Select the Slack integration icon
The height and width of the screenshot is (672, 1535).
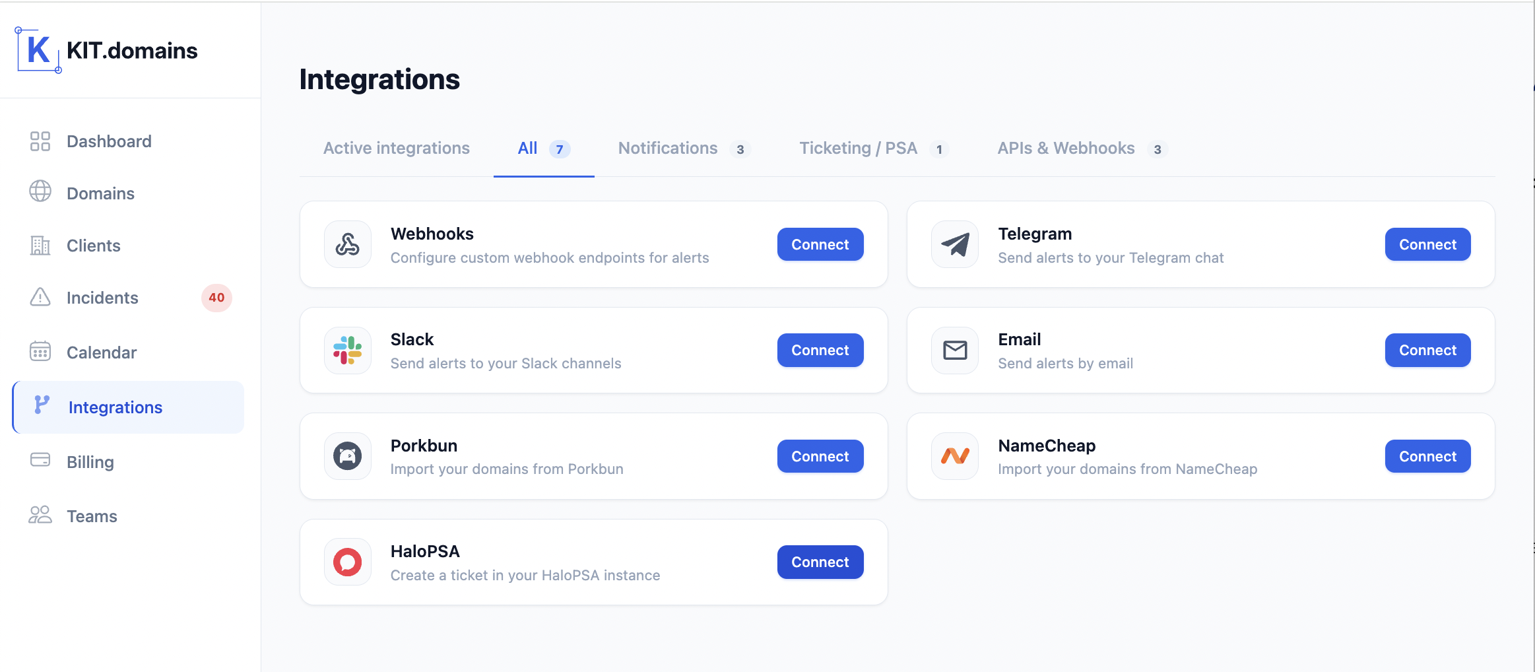(x=348, y=350)
